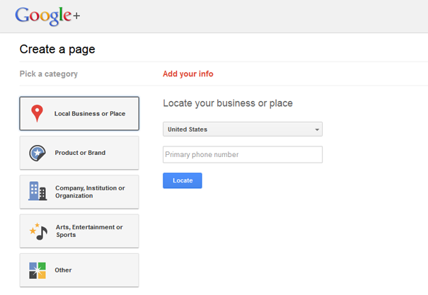This screenshot has height=295, width=428.
Task: Click the blue office building icon
Action: point(37,191)
